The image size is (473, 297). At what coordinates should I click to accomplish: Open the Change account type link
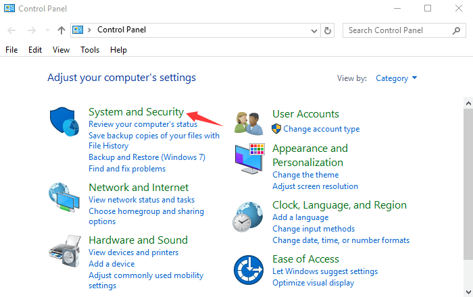coord(321,129)
